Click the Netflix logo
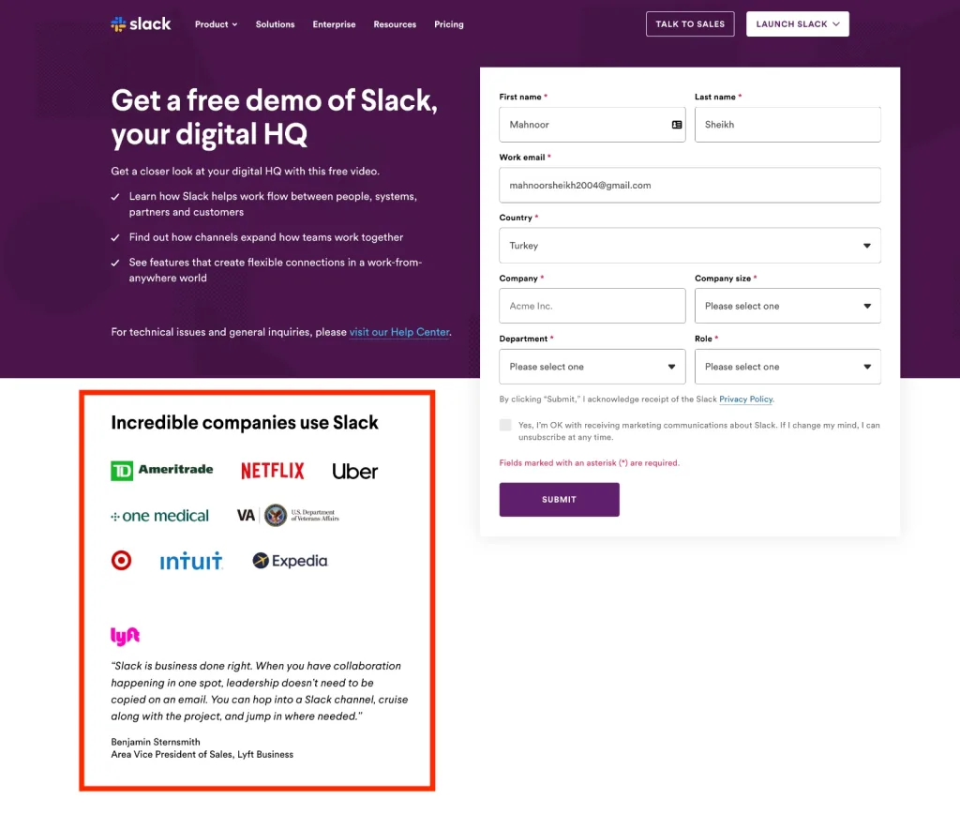This screenshot has width=960, height=829. tap(273, 470)
